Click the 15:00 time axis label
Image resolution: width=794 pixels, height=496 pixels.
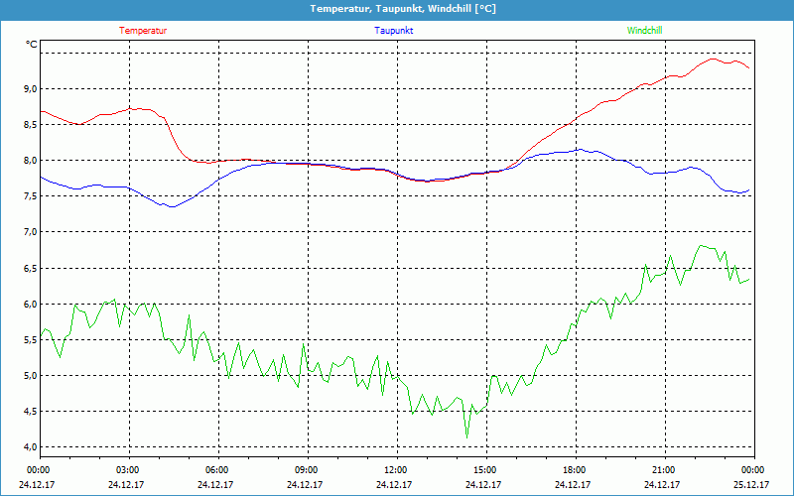484,470
